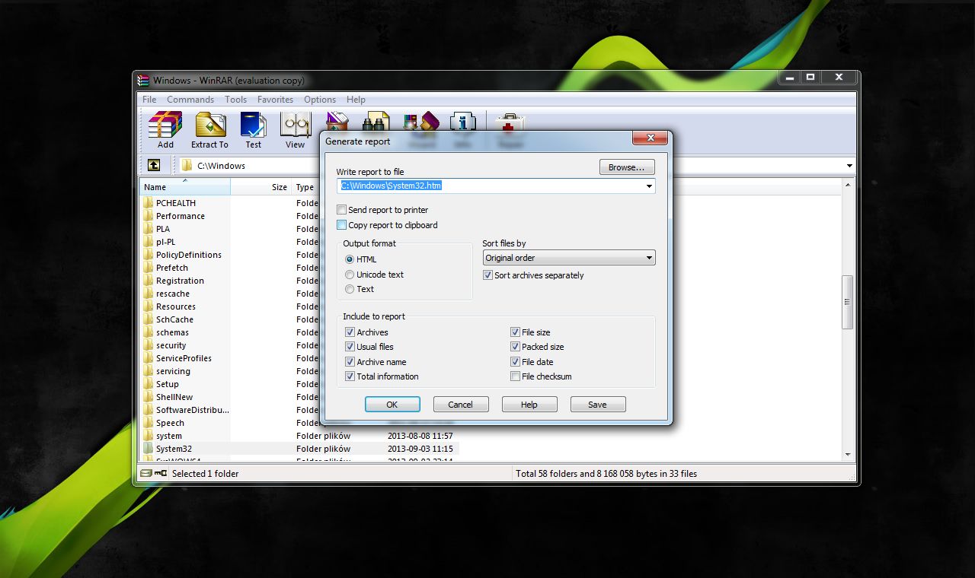Open the Sort files by dropdown
Screen dimensions: 975x578
click(569, 258)
